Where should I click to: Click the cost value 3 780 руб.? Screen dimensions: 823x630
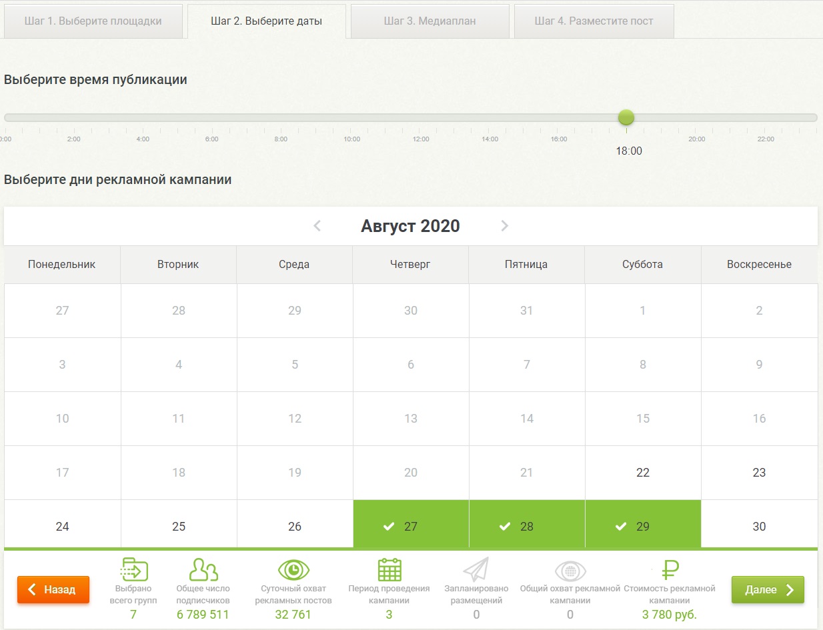[x=670, y=615]
